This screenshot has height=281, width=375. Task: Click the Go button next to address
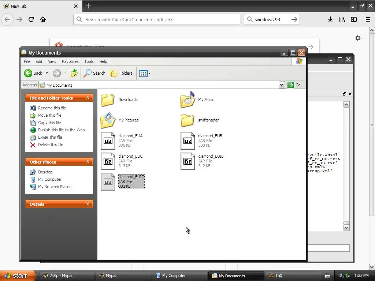294,85
